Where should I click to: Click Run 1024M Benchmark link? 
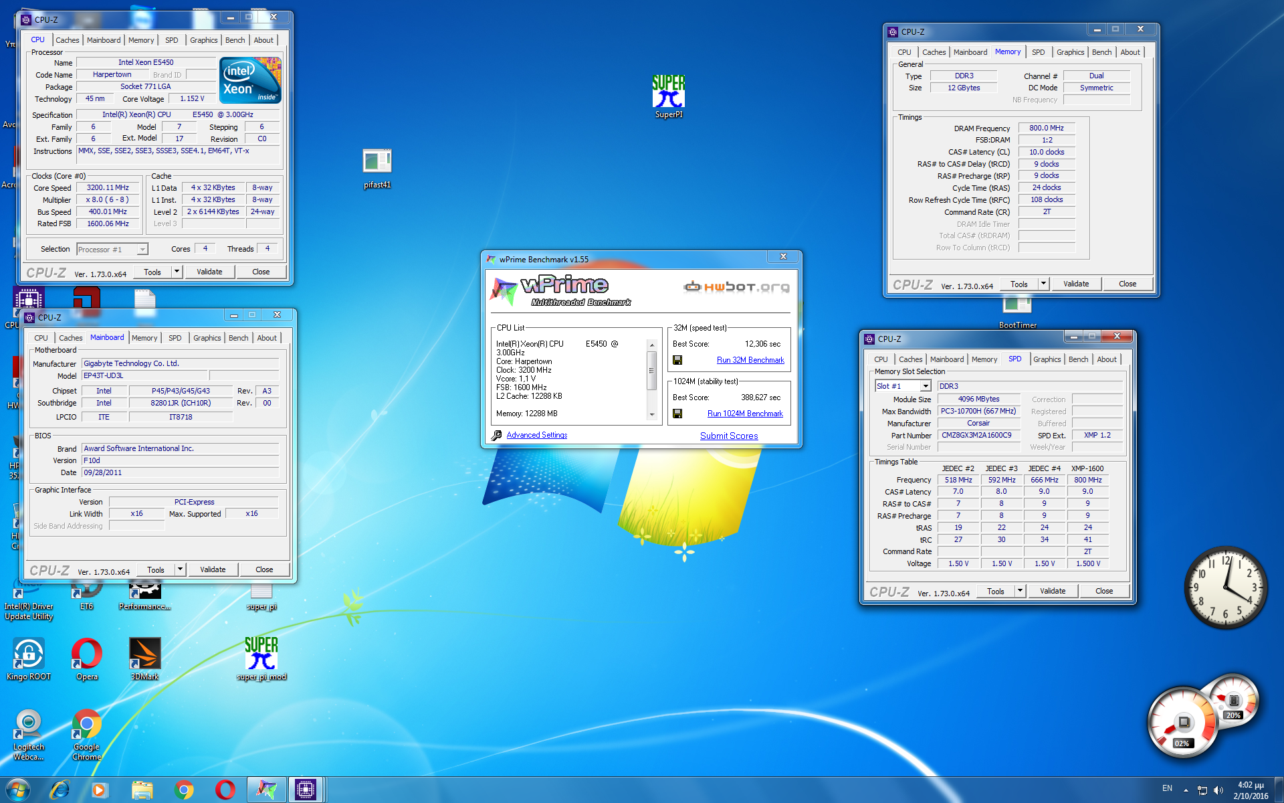[x=745, y=414]
